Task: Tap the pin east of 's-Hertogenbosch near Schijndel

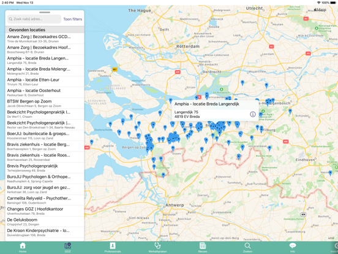Action: click(290, 111)
